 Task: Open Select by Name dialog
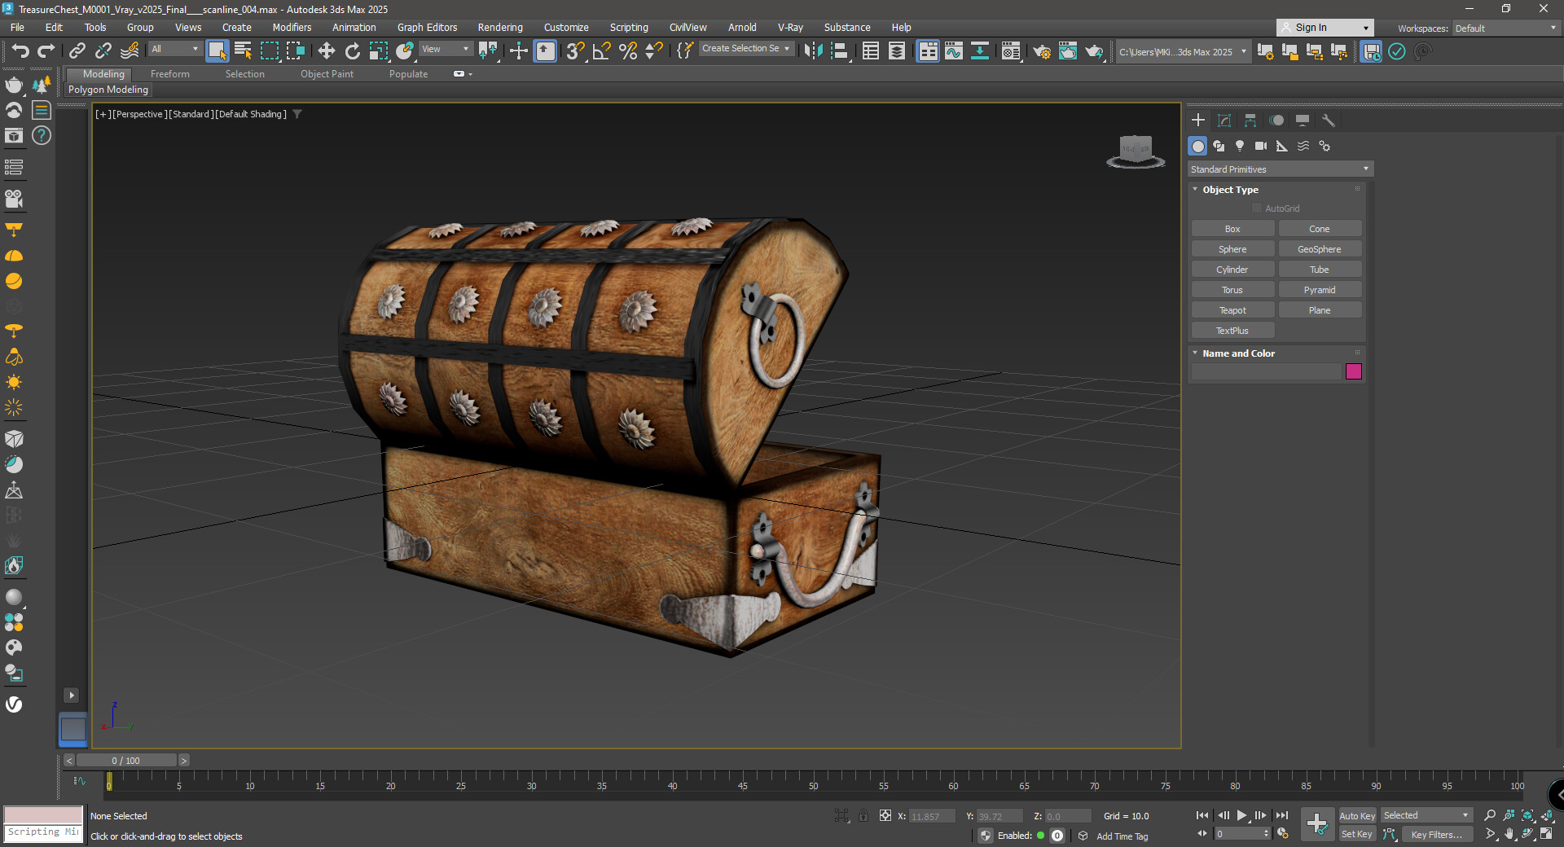click(x=243, y=50)
